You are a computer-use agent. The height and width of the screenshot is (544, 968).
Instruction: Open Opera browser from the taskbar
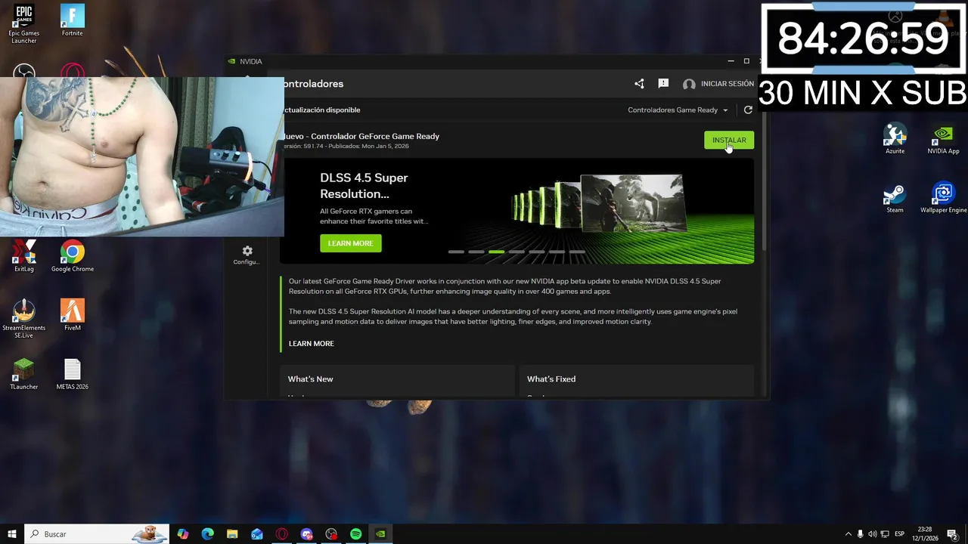click(282, 534)
